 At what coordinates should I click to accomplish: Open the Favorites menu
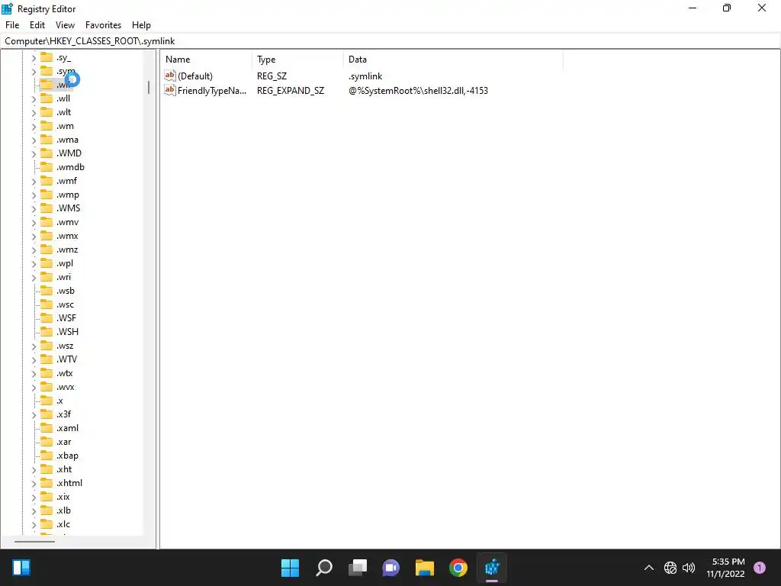103,25
